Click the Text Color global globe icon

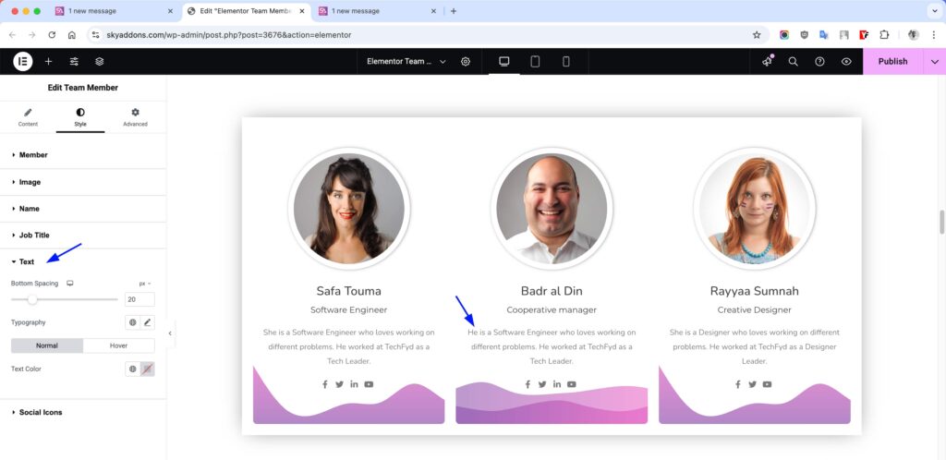133,369
